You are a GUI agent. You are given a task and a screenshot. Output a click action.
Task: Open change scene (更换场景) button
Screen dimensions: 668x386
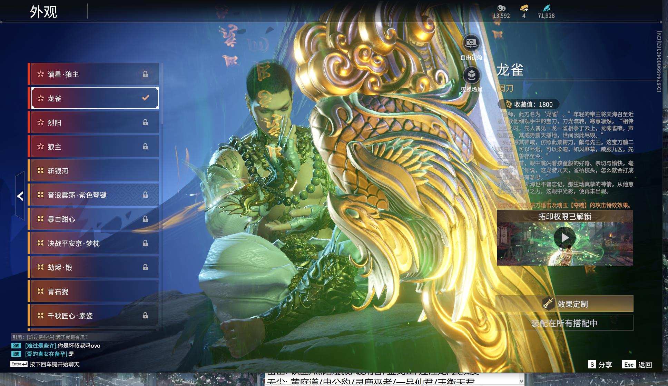pos(471,75)
